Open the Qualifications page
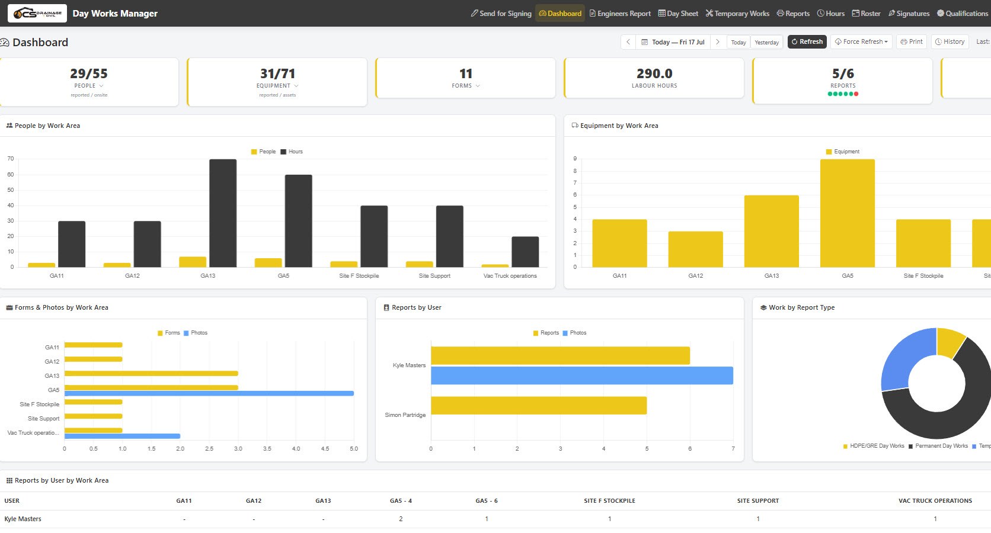Screen dimensions: 991x533 click(963, 13)
